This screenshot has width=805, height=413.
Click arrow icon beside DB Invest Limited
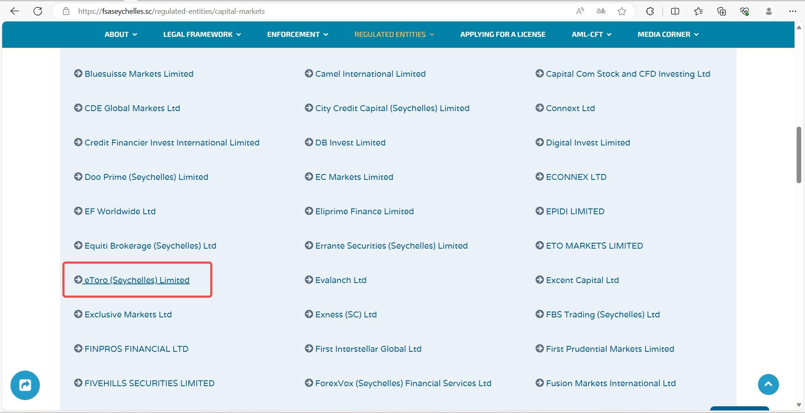tap(309, 142)
